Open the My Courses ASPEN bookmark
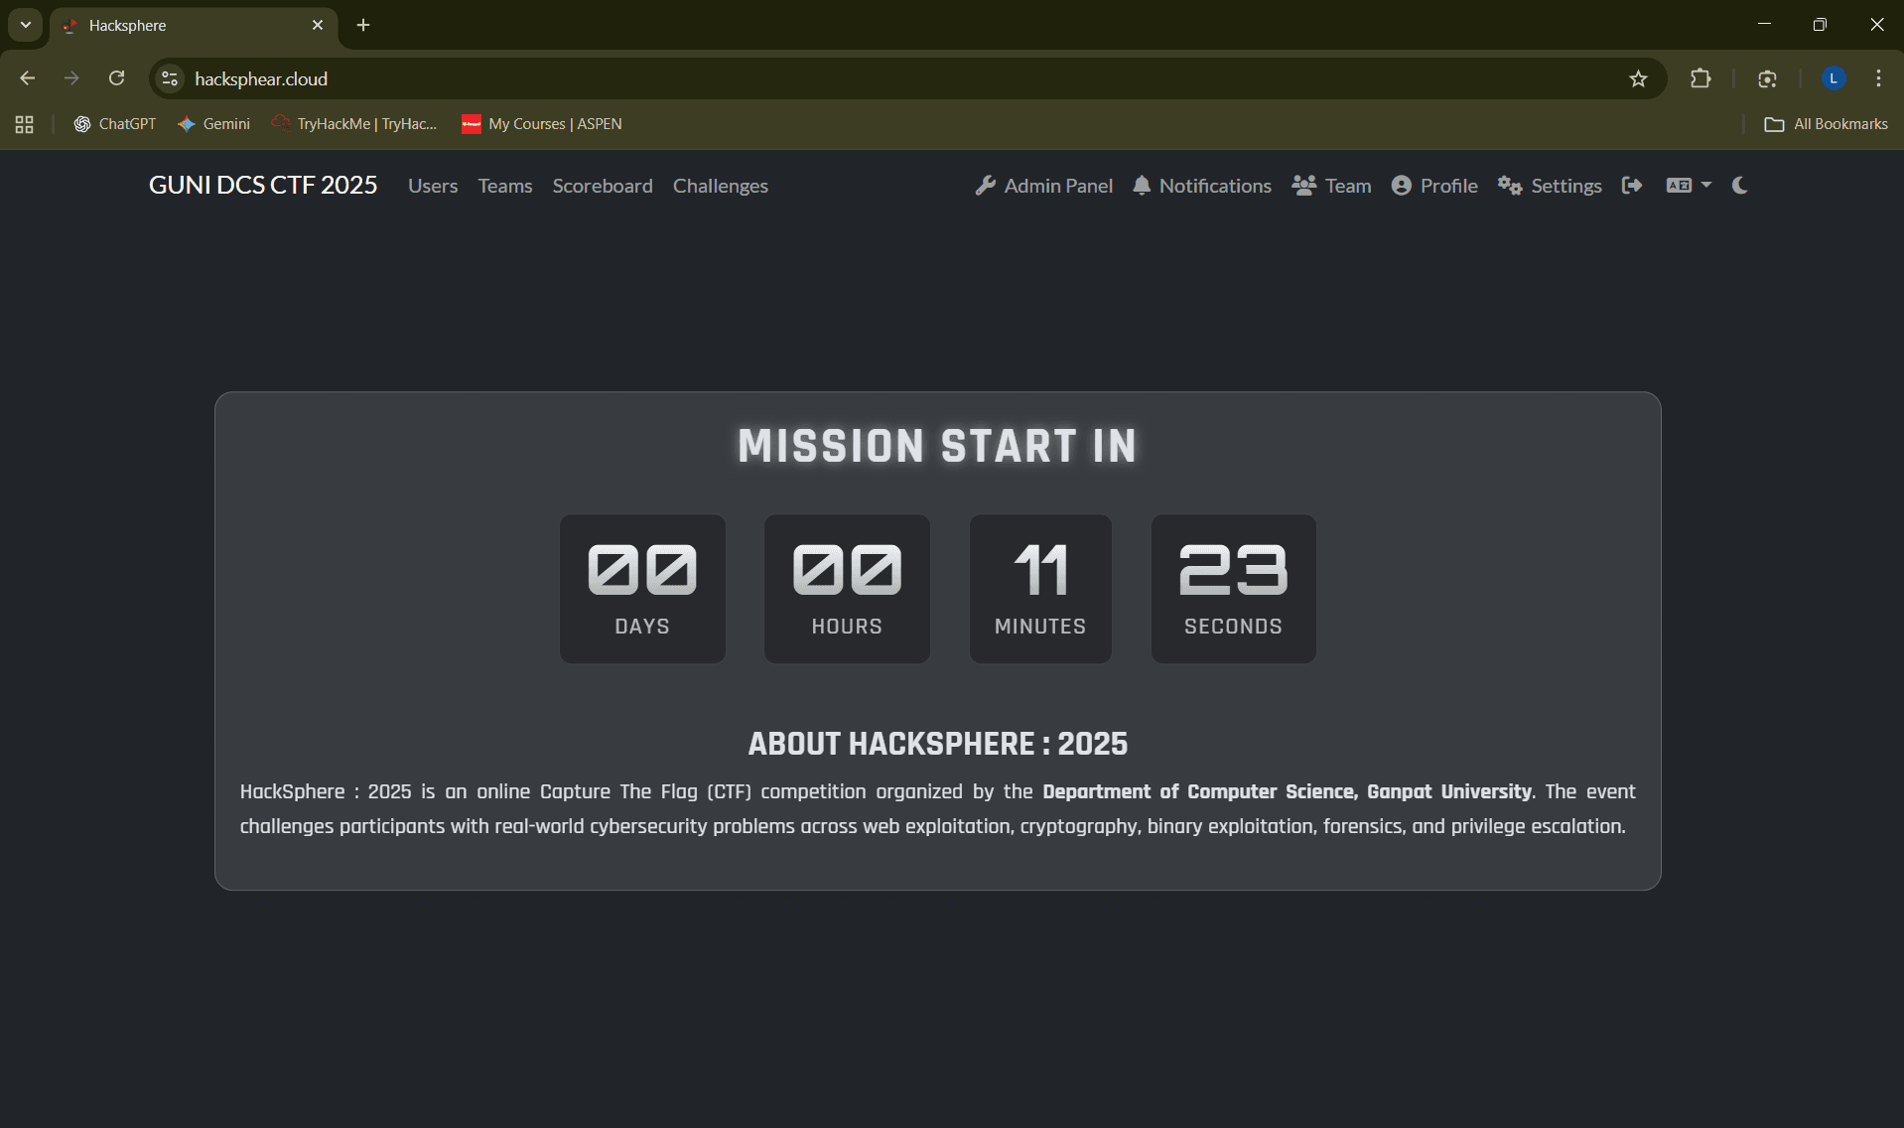 pos(541,124)
